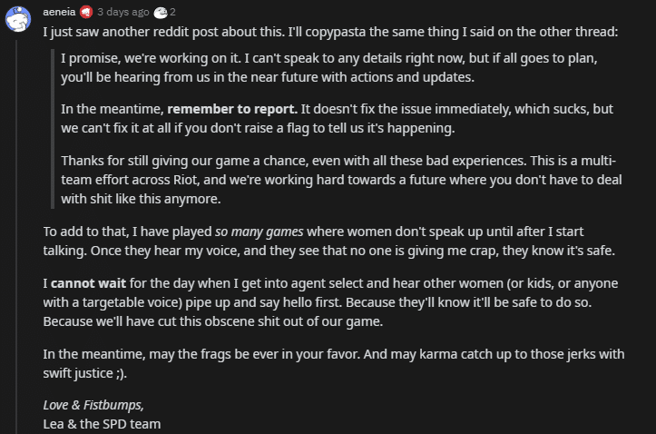Click the italic "so many games" text
The height and width of the screenshot is (434, 656).
(259, 231)
